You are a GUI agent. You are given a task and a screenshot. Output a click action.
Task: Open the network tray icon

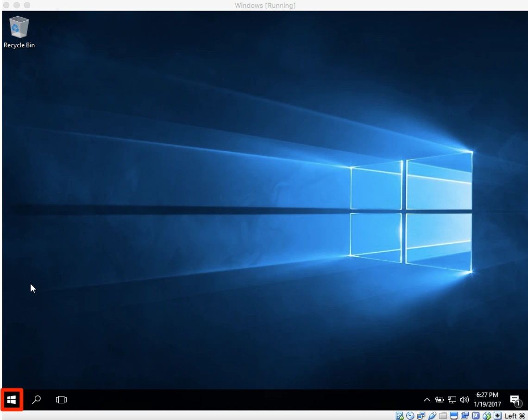point(452,400)
